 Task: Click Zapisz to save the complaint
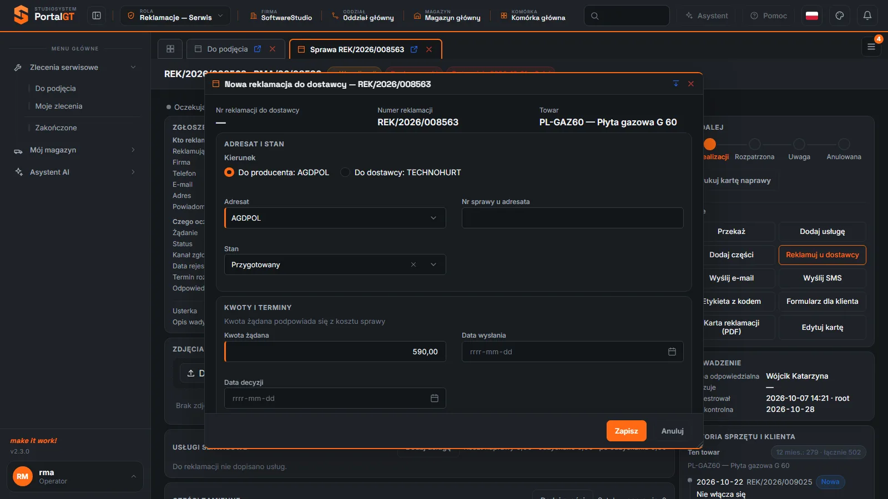click(x=626, y=431)
